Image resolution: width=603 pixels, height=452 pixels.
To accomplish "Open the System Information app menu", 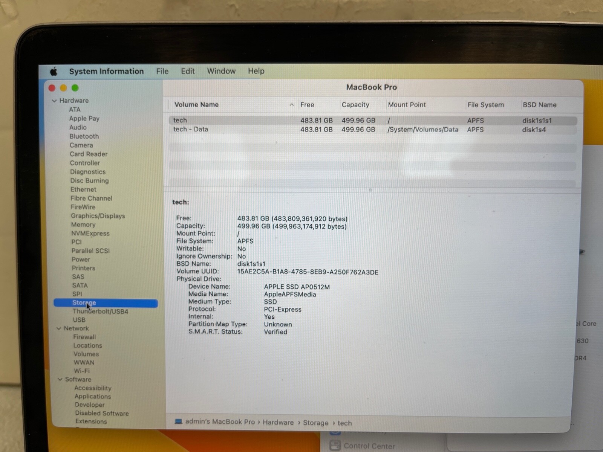I will (106, 71).
